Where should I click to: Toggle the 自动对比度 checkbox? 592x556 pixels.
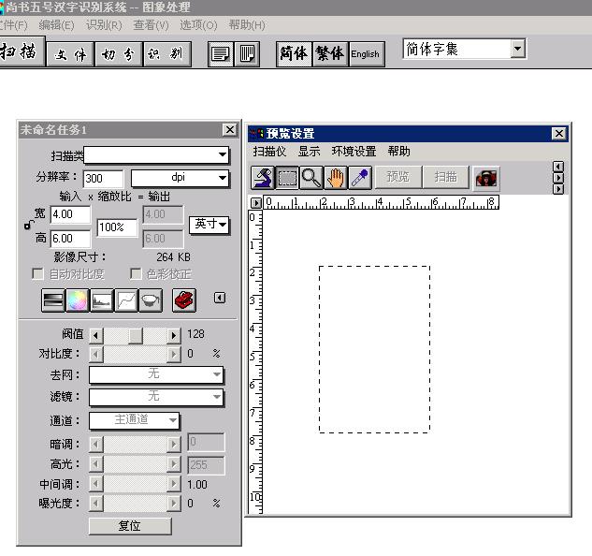pos(38,274)
